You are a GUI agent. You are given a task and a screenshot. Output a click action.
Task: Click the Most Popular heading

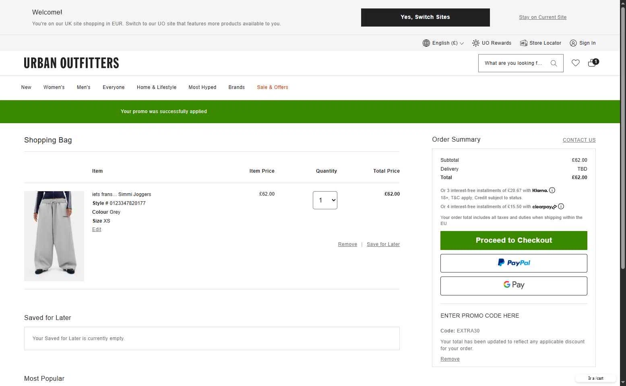point(44,379)
